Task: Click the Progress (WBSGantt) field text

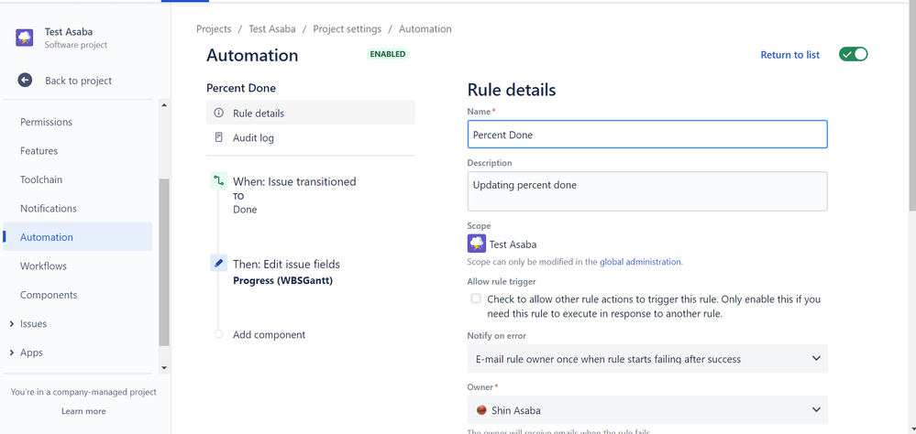Action: 283,280
